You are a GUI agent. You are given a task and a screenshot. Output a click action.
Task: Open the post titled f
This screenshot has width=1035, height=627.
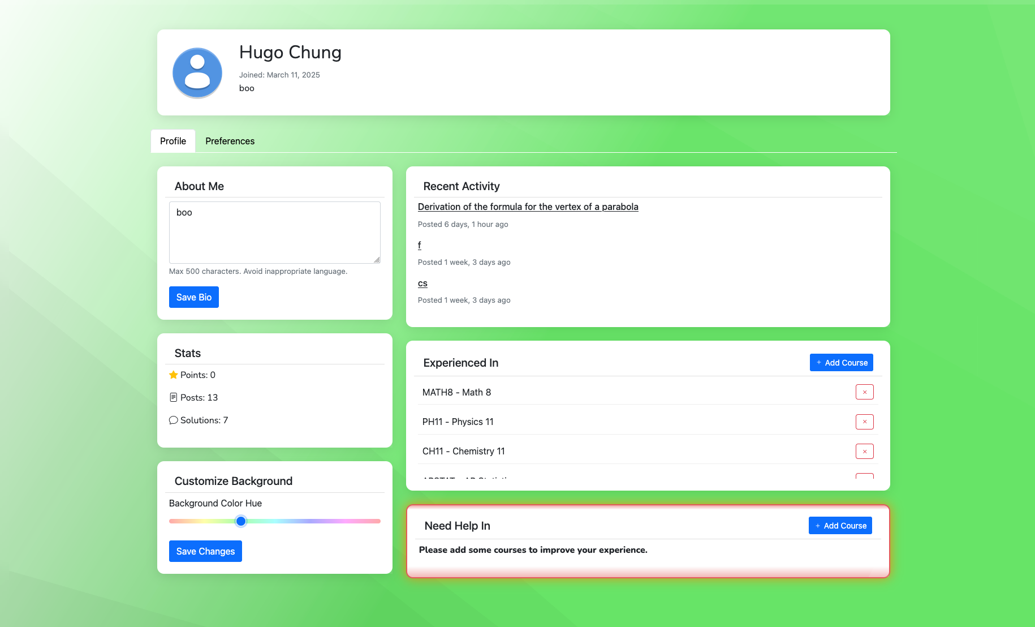click(x=419, y=245)
